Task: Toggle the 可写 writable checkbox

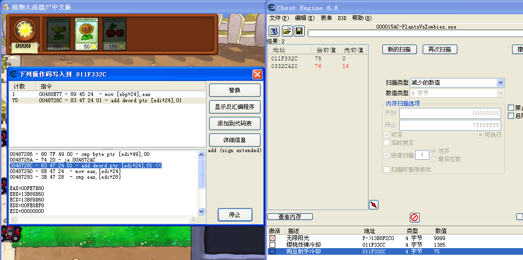Action: (387, 135)
